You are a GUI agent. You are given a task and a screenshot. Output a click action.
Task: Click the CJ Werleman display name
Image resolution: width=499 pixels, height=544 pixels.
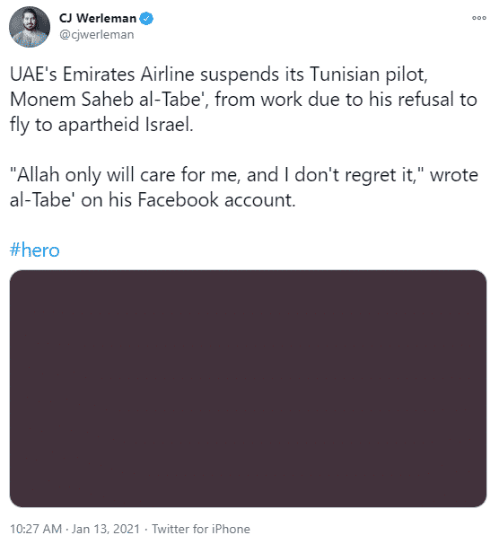98,18
